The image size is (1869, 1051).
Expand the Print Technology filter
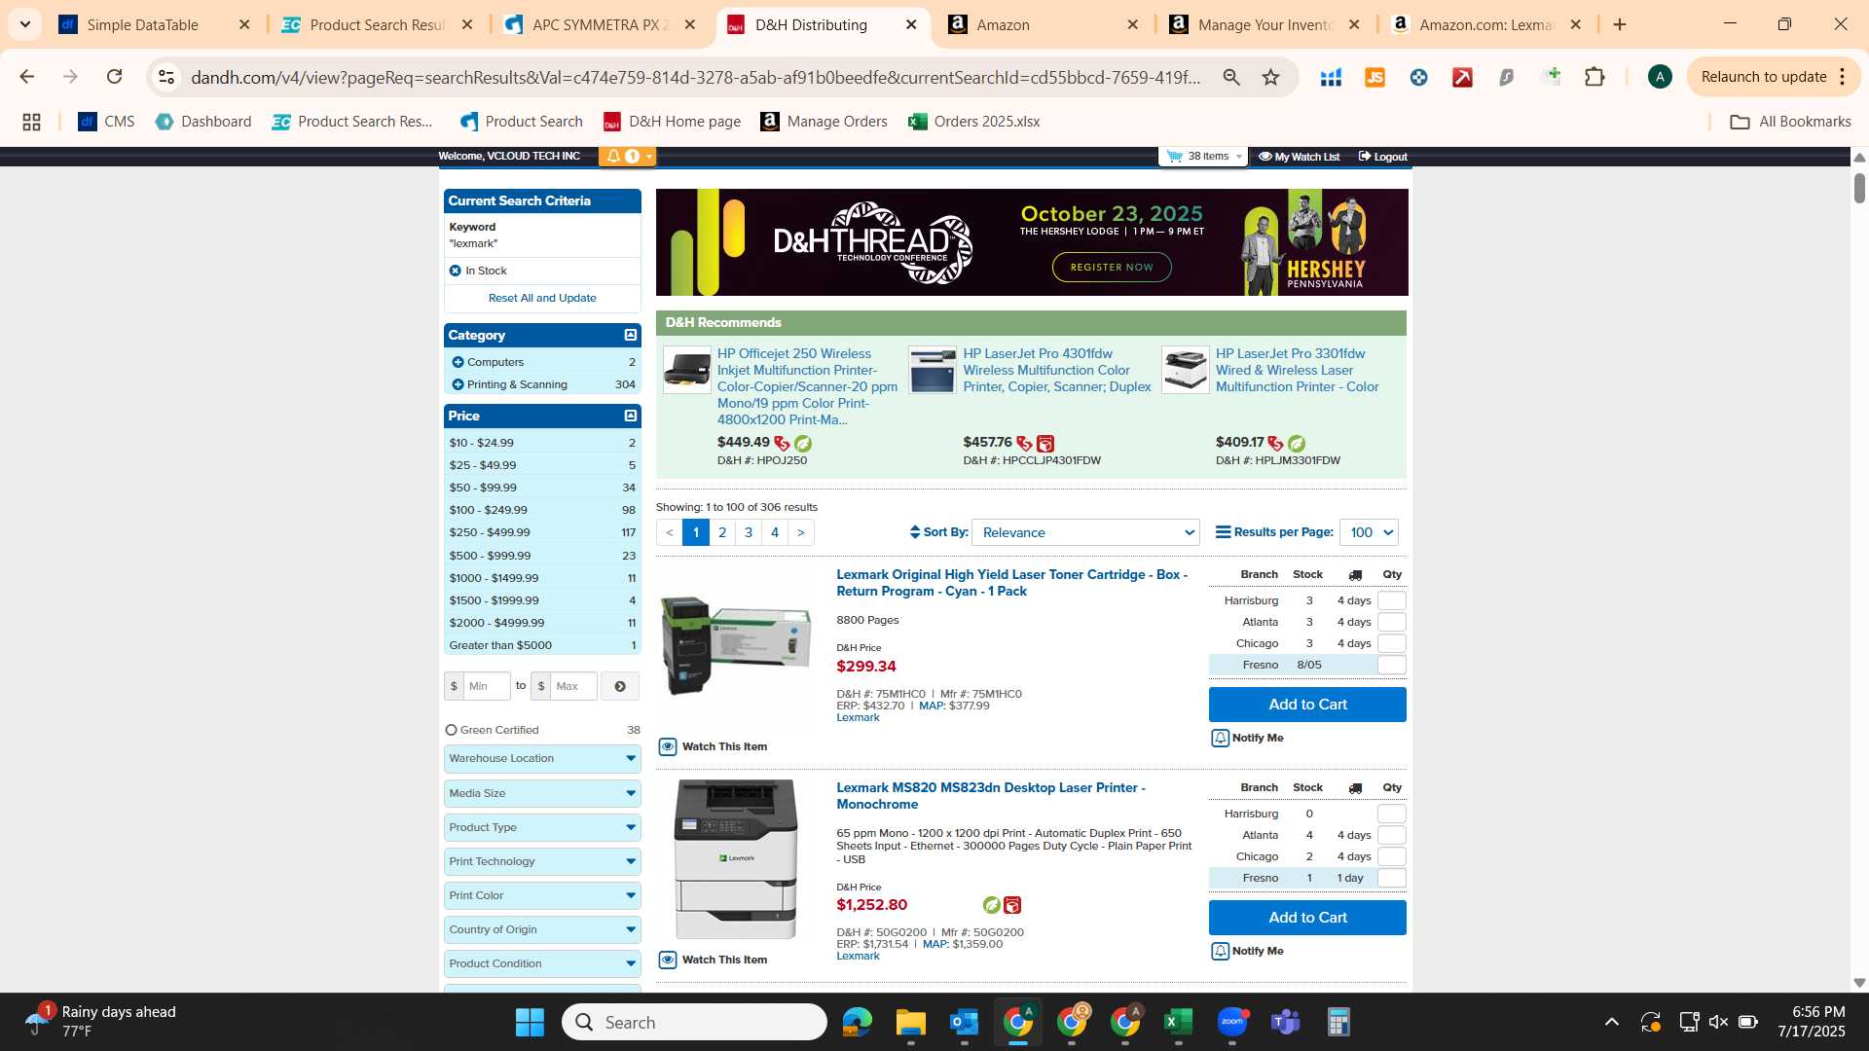coord(542,861)
